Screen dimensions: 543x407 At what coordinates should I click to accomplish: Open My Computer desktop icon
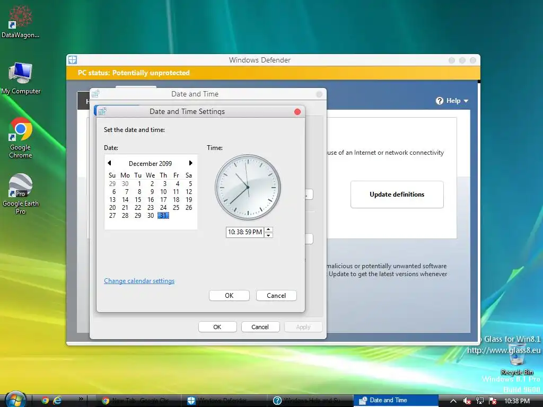click(21, 78)
